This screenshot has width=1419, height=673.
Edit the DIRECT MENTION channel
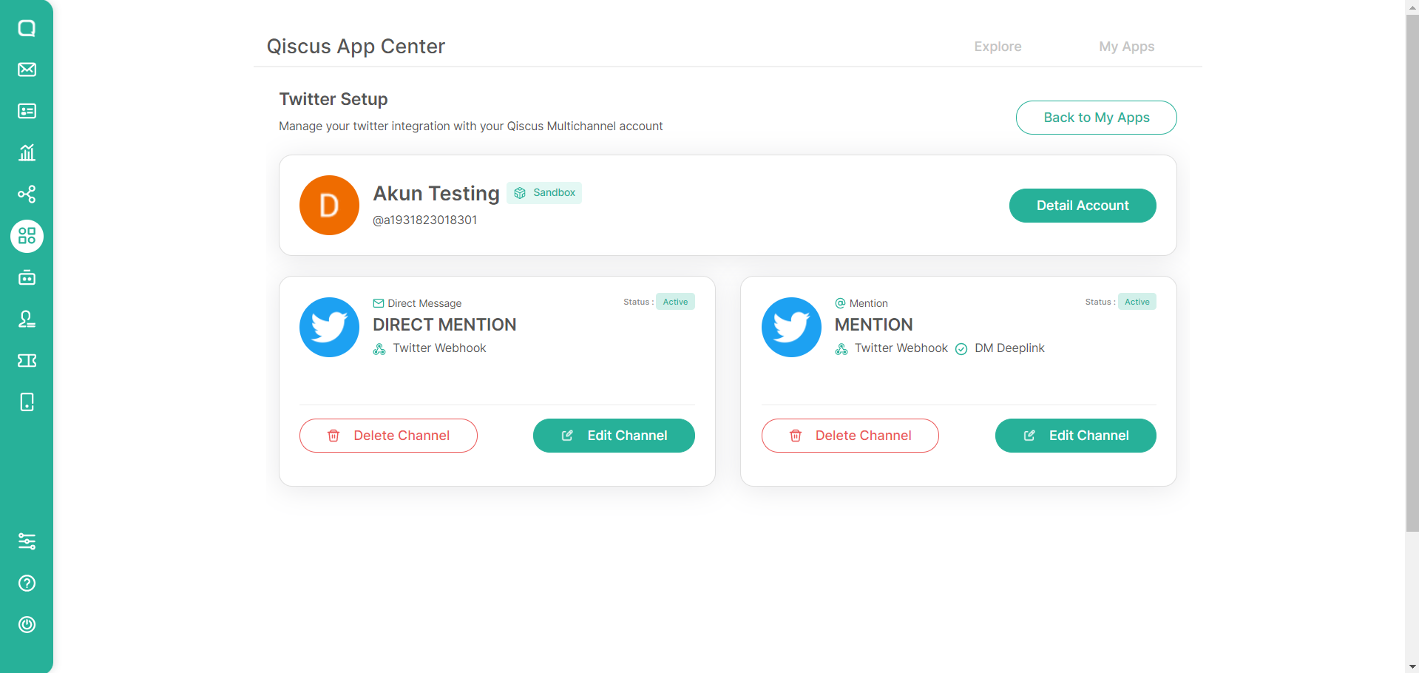(613, 436)
